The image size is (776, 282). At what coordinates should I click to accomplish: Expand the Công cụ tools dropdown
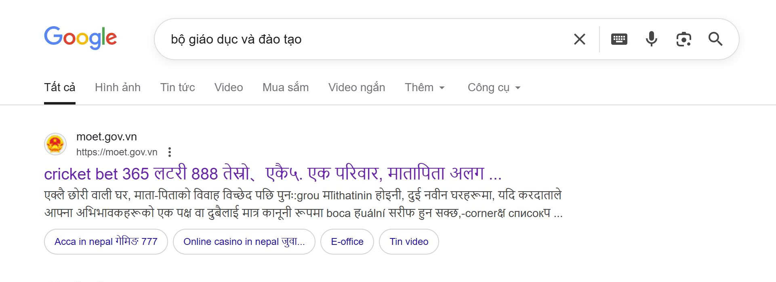point(494,88)
